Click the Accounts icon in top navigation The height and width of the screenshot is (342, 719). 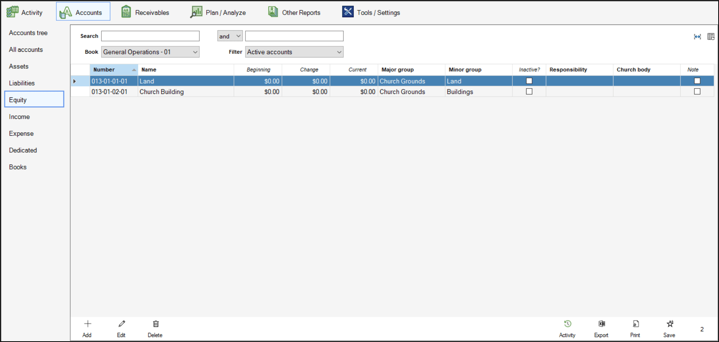(x=66, y=12)
